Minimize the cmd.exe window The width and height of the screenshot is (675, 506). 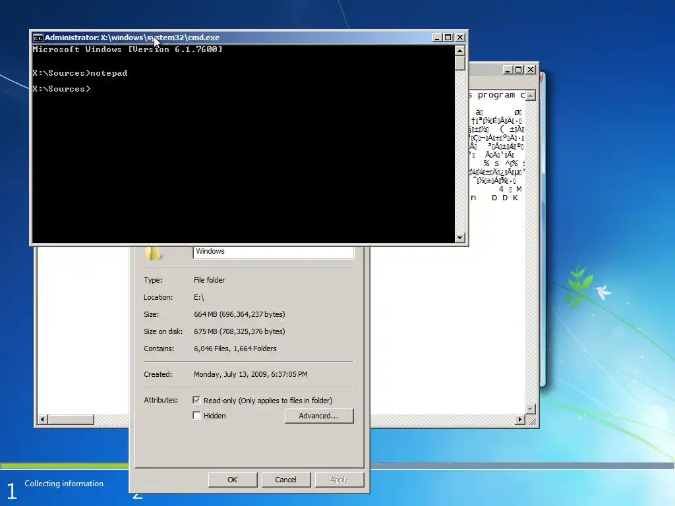(x=437, y=38)
